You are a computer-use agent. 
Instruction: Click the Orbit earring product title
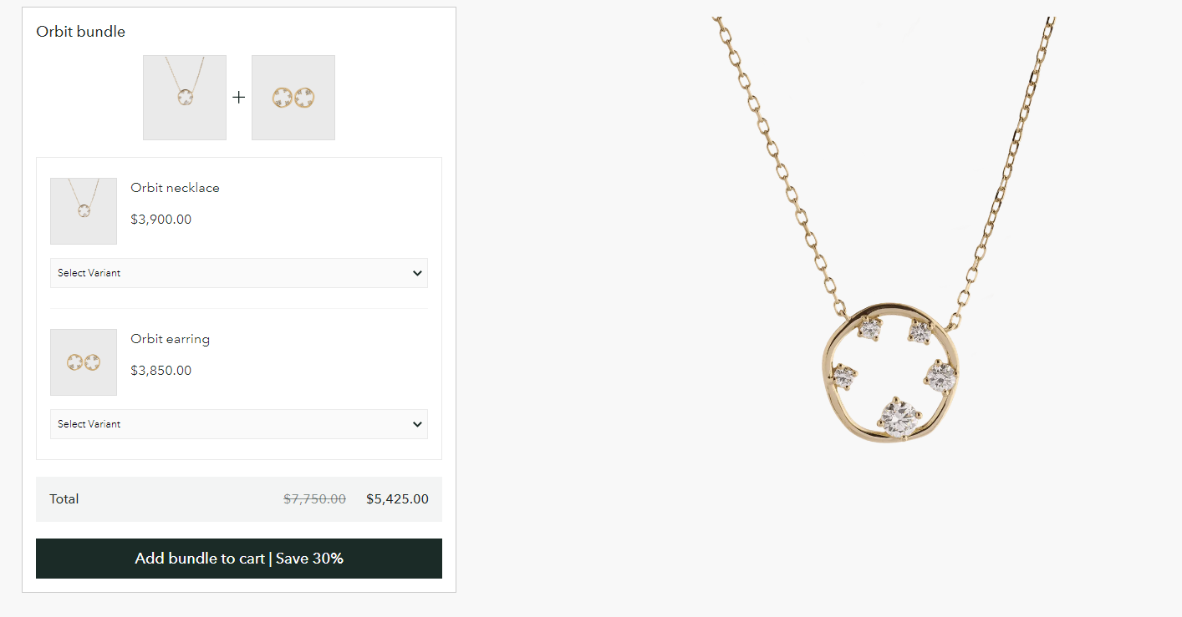click(x=170, y=339)
